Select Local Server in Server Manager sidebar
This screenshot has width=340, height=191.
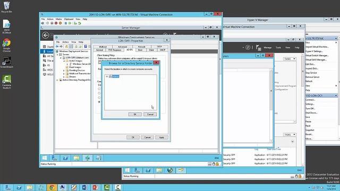(47, 51)
